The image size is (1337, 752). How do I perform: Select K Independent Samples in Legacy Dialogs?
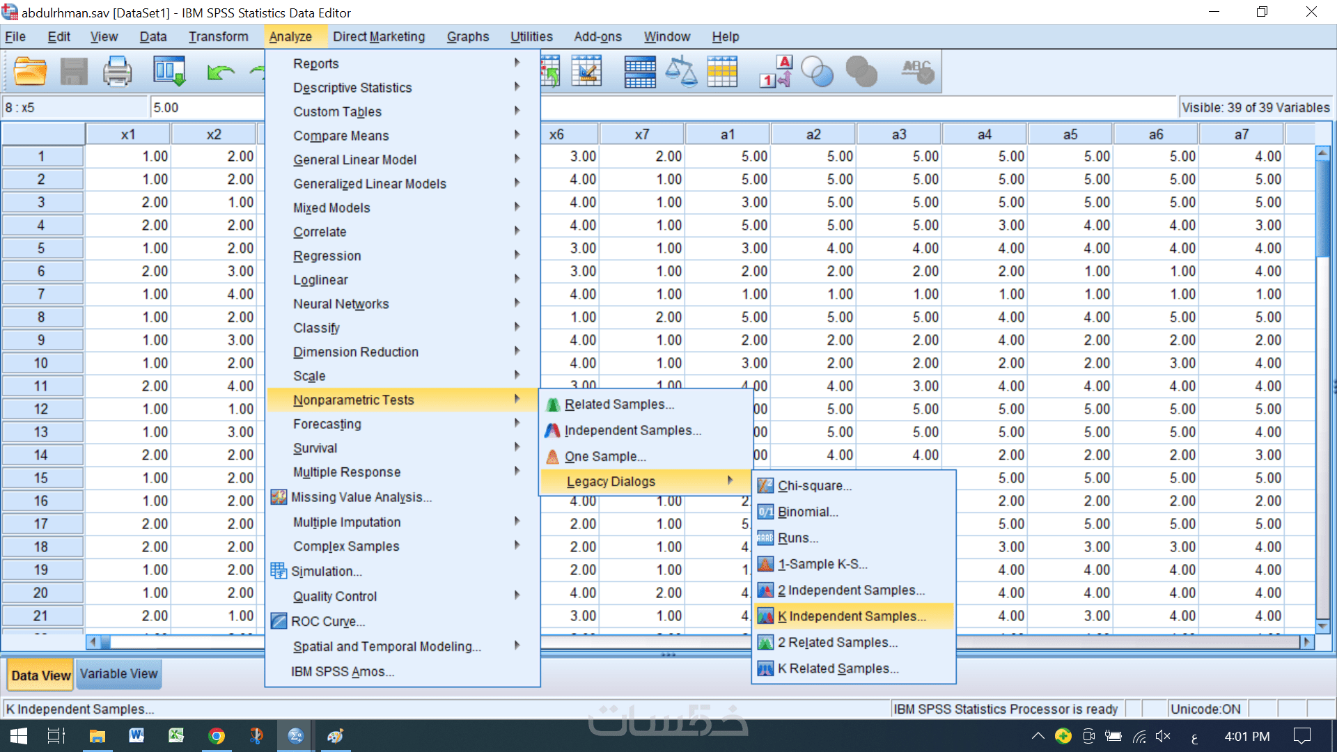[x=852, y=616]
